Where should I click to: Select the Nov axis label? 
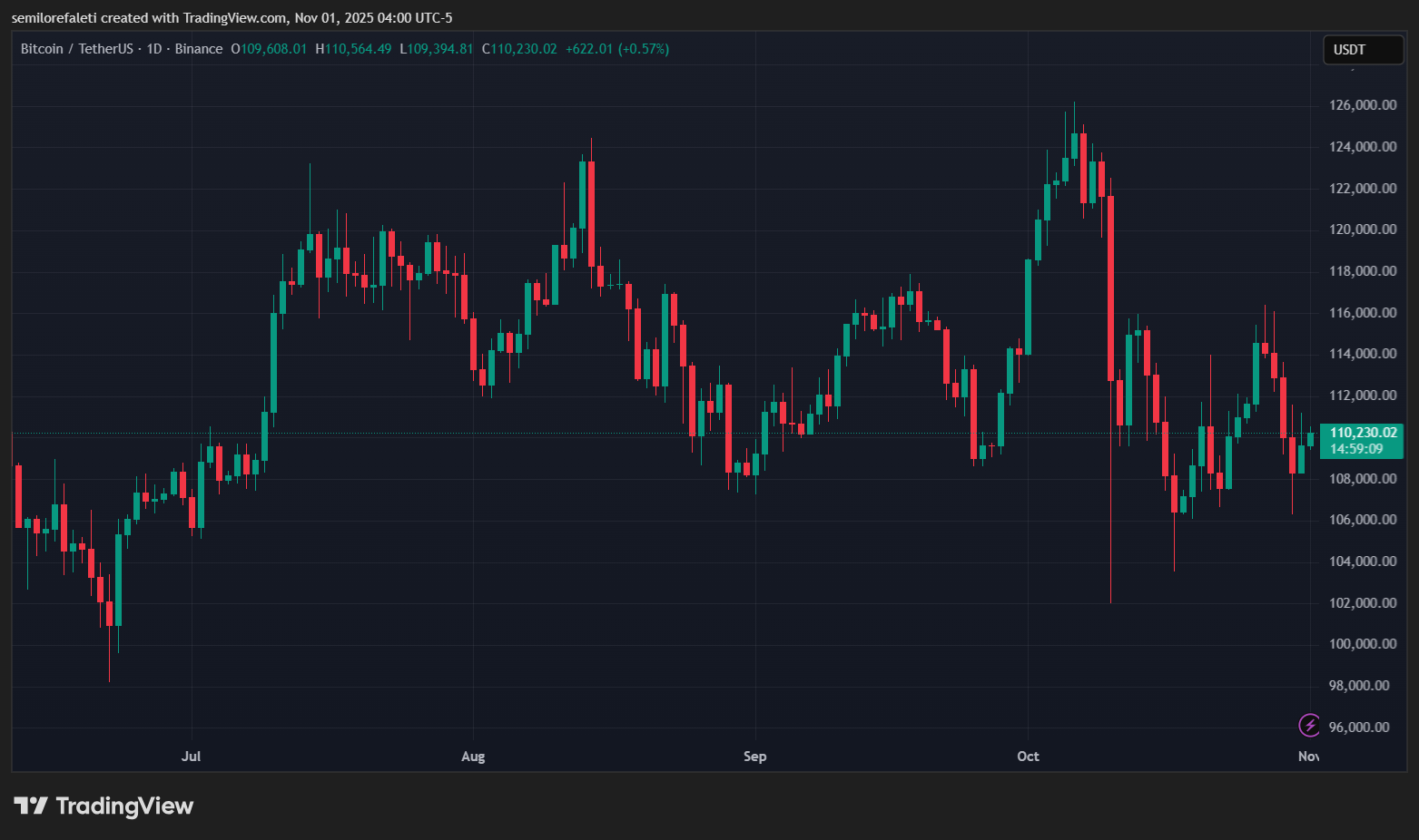coord(1308,756)
